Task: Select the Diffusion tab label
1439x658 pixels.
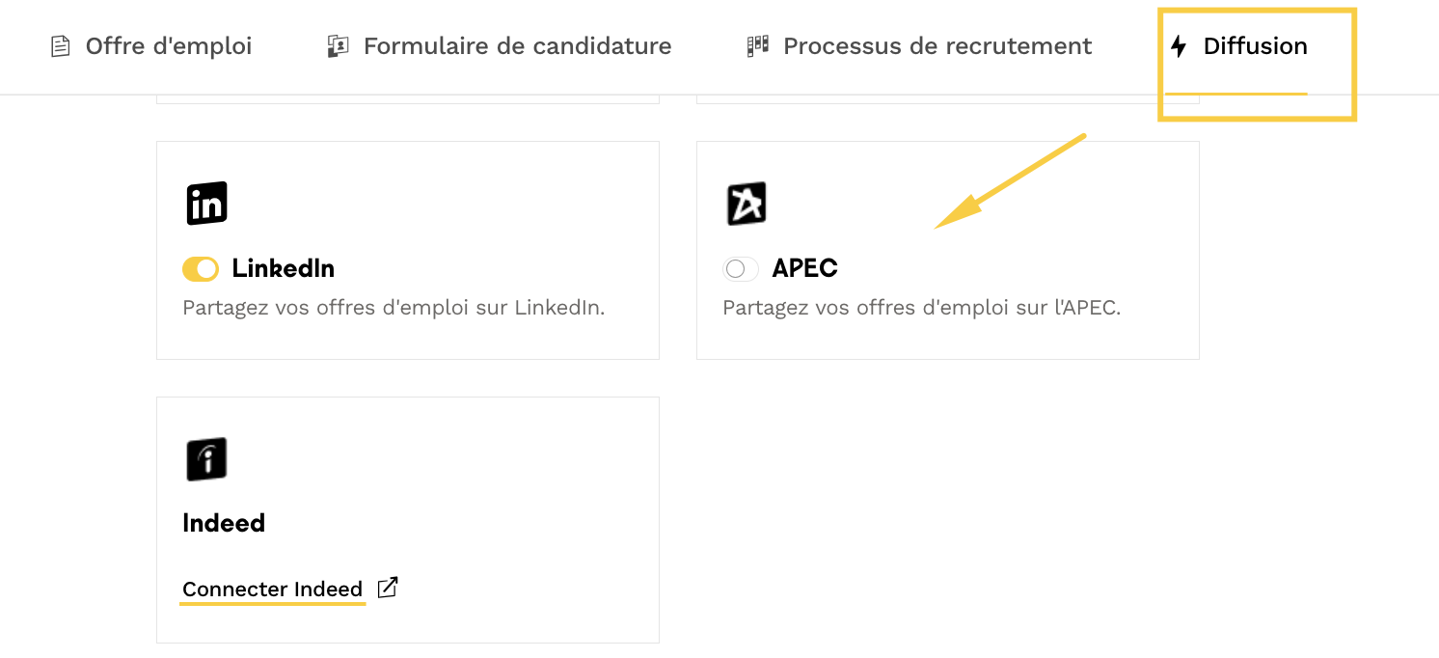Action: click(1255, 46)
